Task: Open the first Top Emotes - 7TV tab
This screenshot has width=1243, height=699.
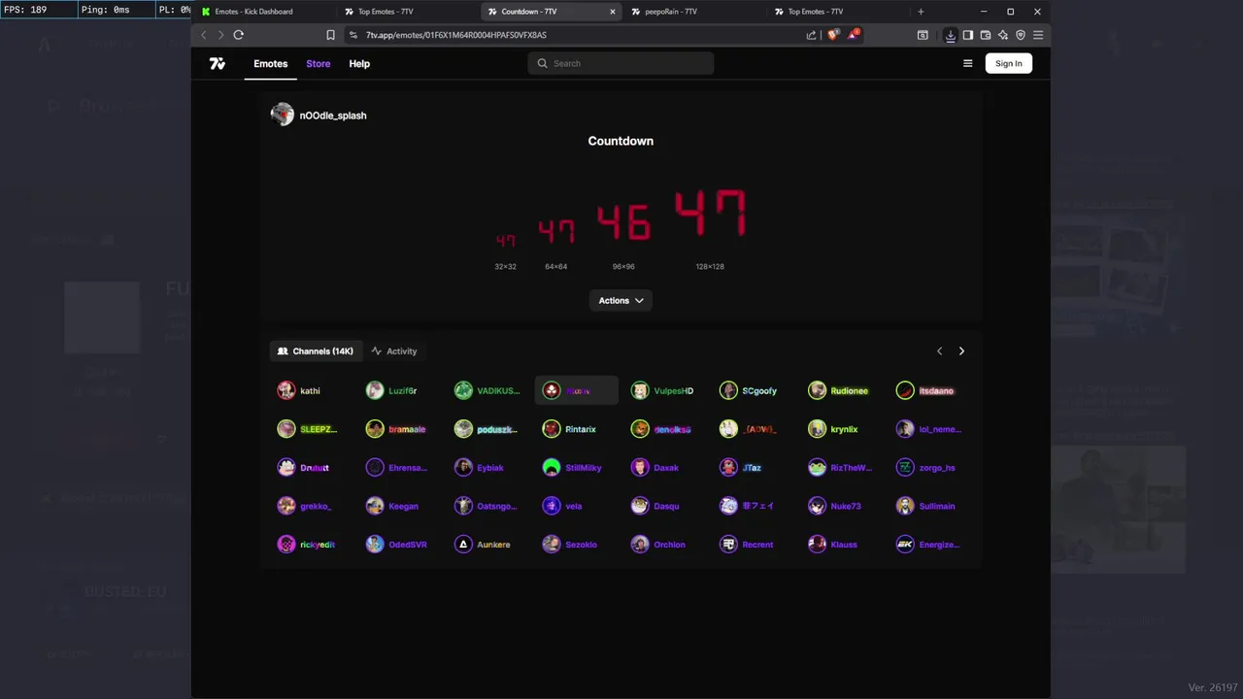Action: tap(409, 12)
